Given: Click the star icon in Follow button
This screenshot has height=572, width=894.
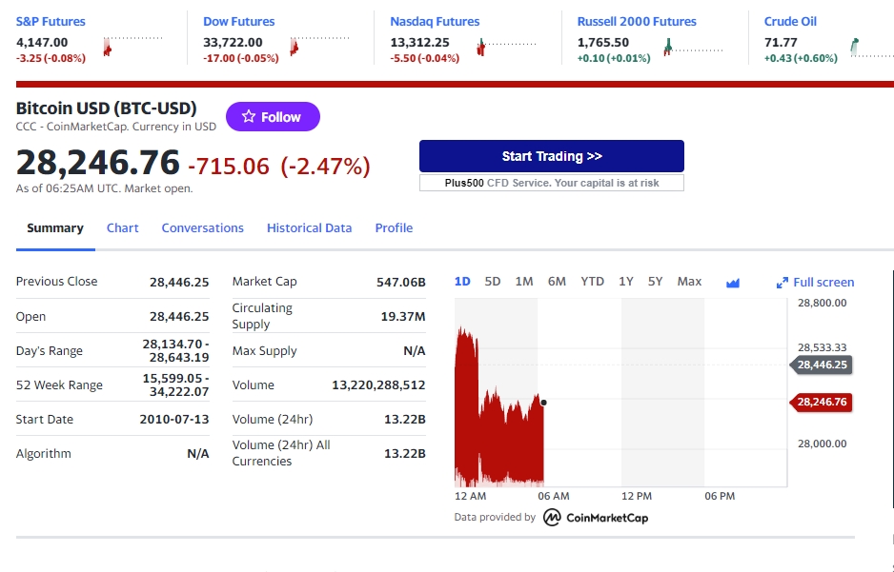Looking at the screenshot, I should tap(249, 117).
